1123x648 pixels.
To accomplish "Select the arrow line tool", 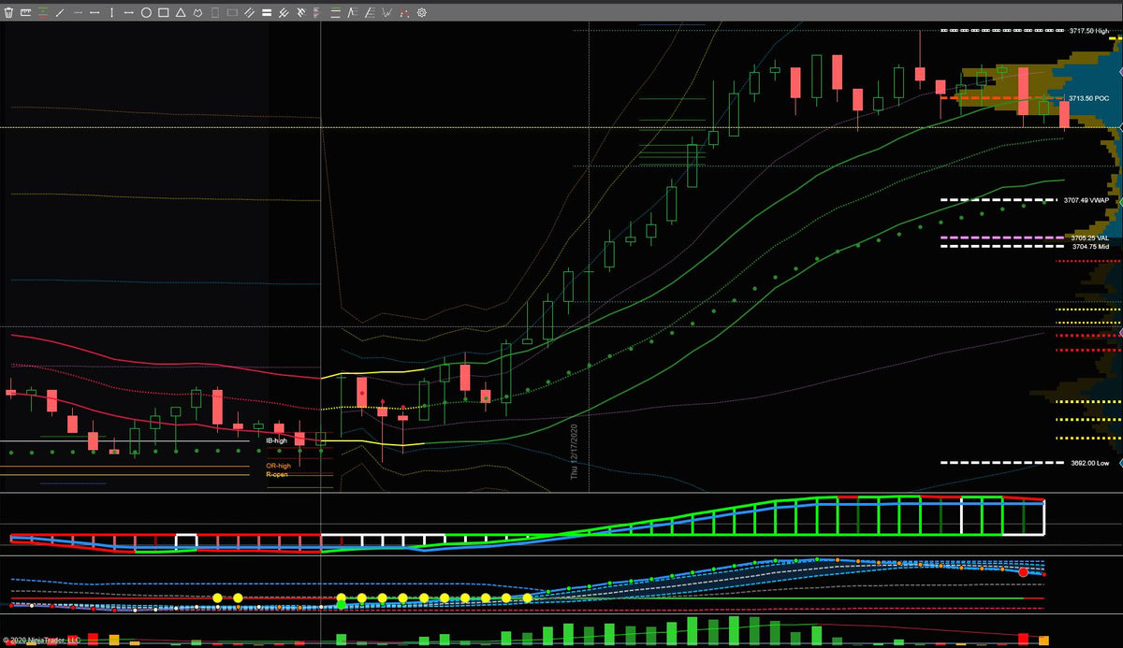I will [128, 13].
